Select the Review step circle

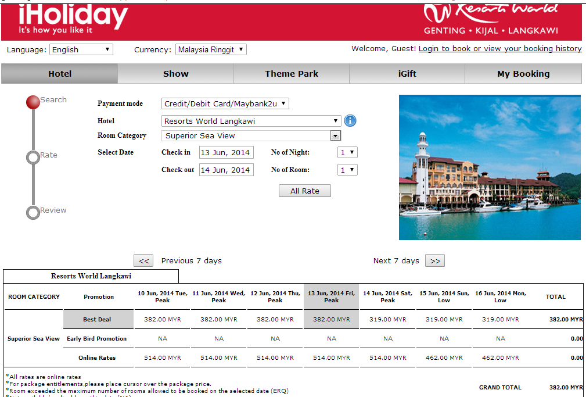tap(33, 213)
